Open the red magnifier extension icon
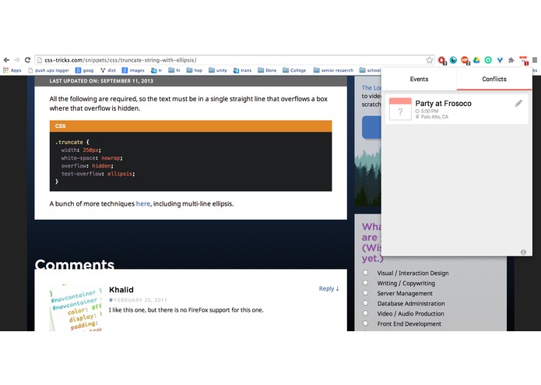 (x=441, y=61)
